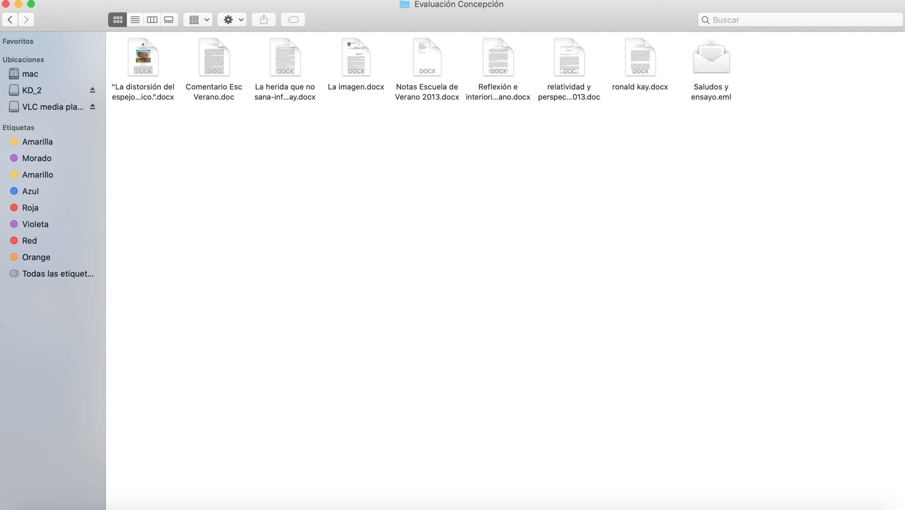Go back with the left arrow
This screenshot has width=905, height=510.
10,20
